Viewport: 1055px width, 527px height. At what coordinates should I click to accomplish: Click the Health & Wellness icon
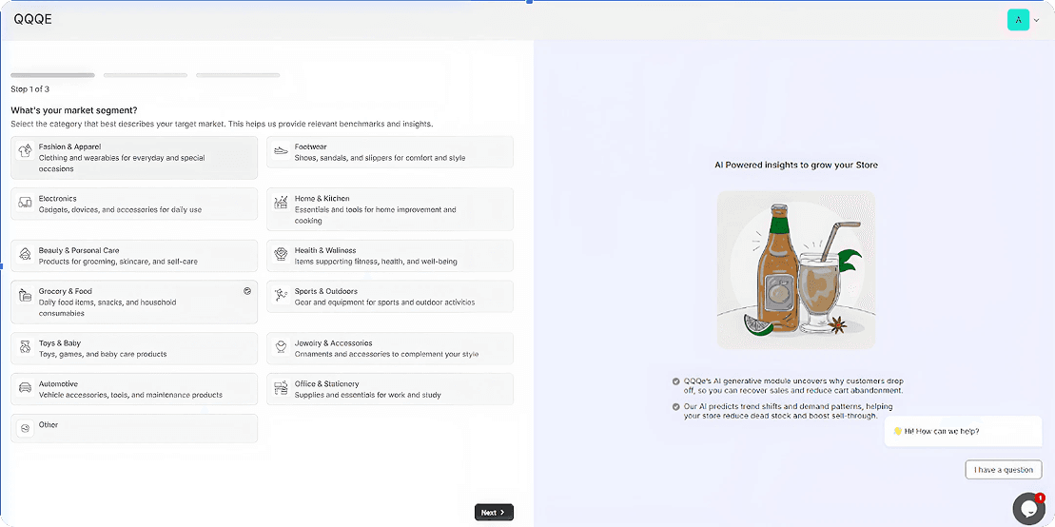[x=281, y=255]
